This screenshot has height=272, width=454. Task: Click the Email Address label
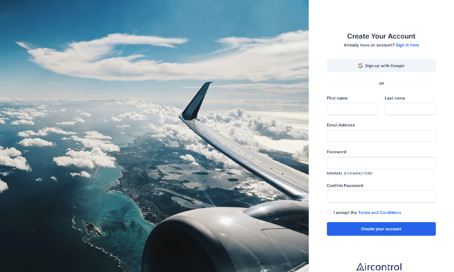click(x=341, y=125)
